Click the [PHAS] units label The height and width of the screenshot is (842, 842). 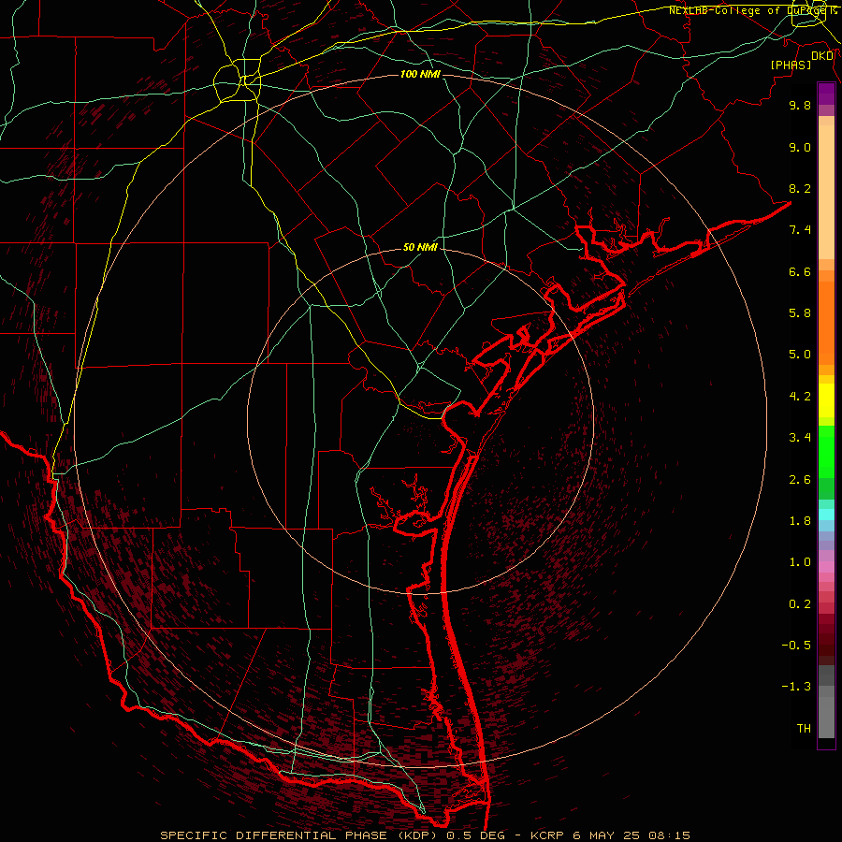[791, 65]
